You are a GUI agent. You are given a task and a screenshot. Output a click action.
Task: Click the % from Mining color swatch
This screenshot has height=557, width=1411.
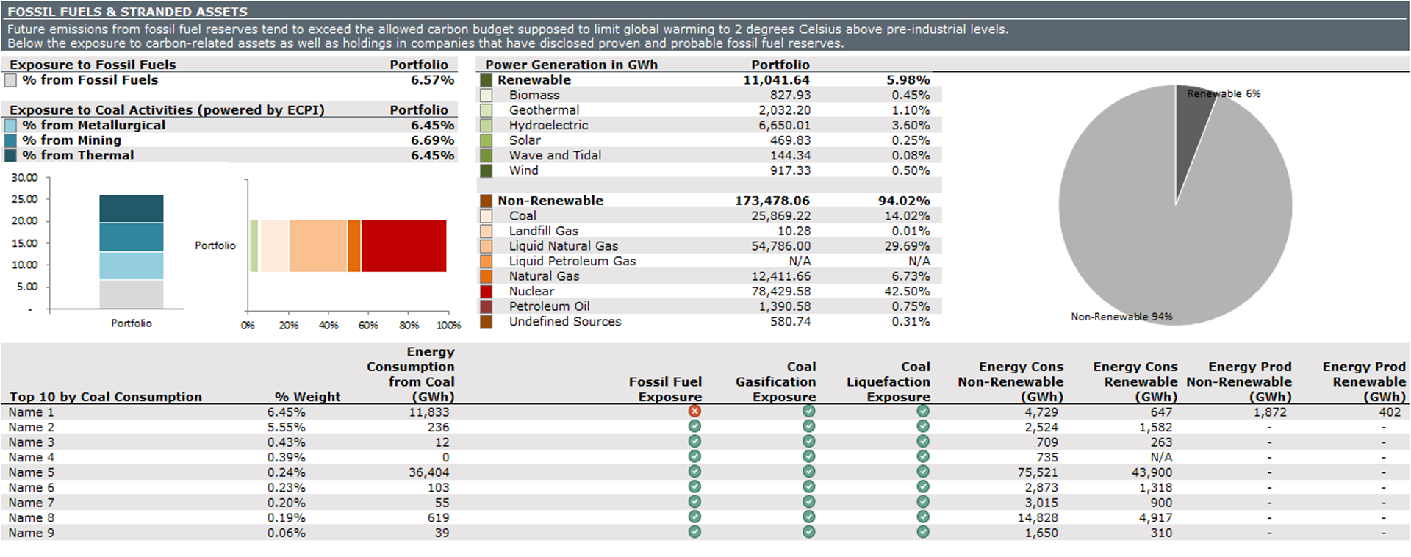[10, 140]
